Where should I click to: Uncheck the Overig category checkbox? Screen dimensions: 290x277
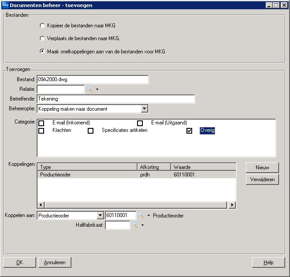click(x=189, y=131)
